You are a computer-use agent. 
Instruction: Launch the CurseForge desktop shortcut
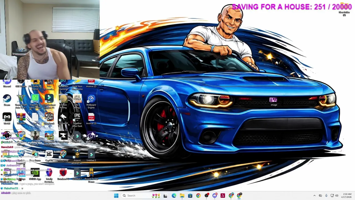[63, 137]
